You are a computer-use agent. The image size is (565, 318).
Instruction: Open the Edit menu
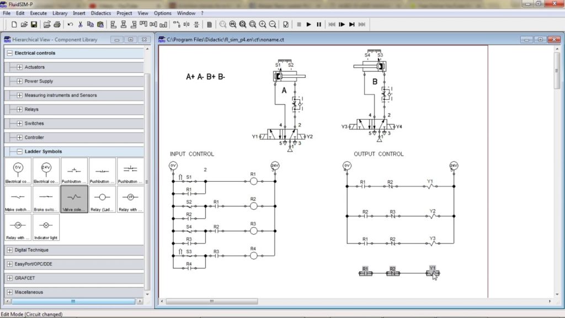[x=20, y=13]
